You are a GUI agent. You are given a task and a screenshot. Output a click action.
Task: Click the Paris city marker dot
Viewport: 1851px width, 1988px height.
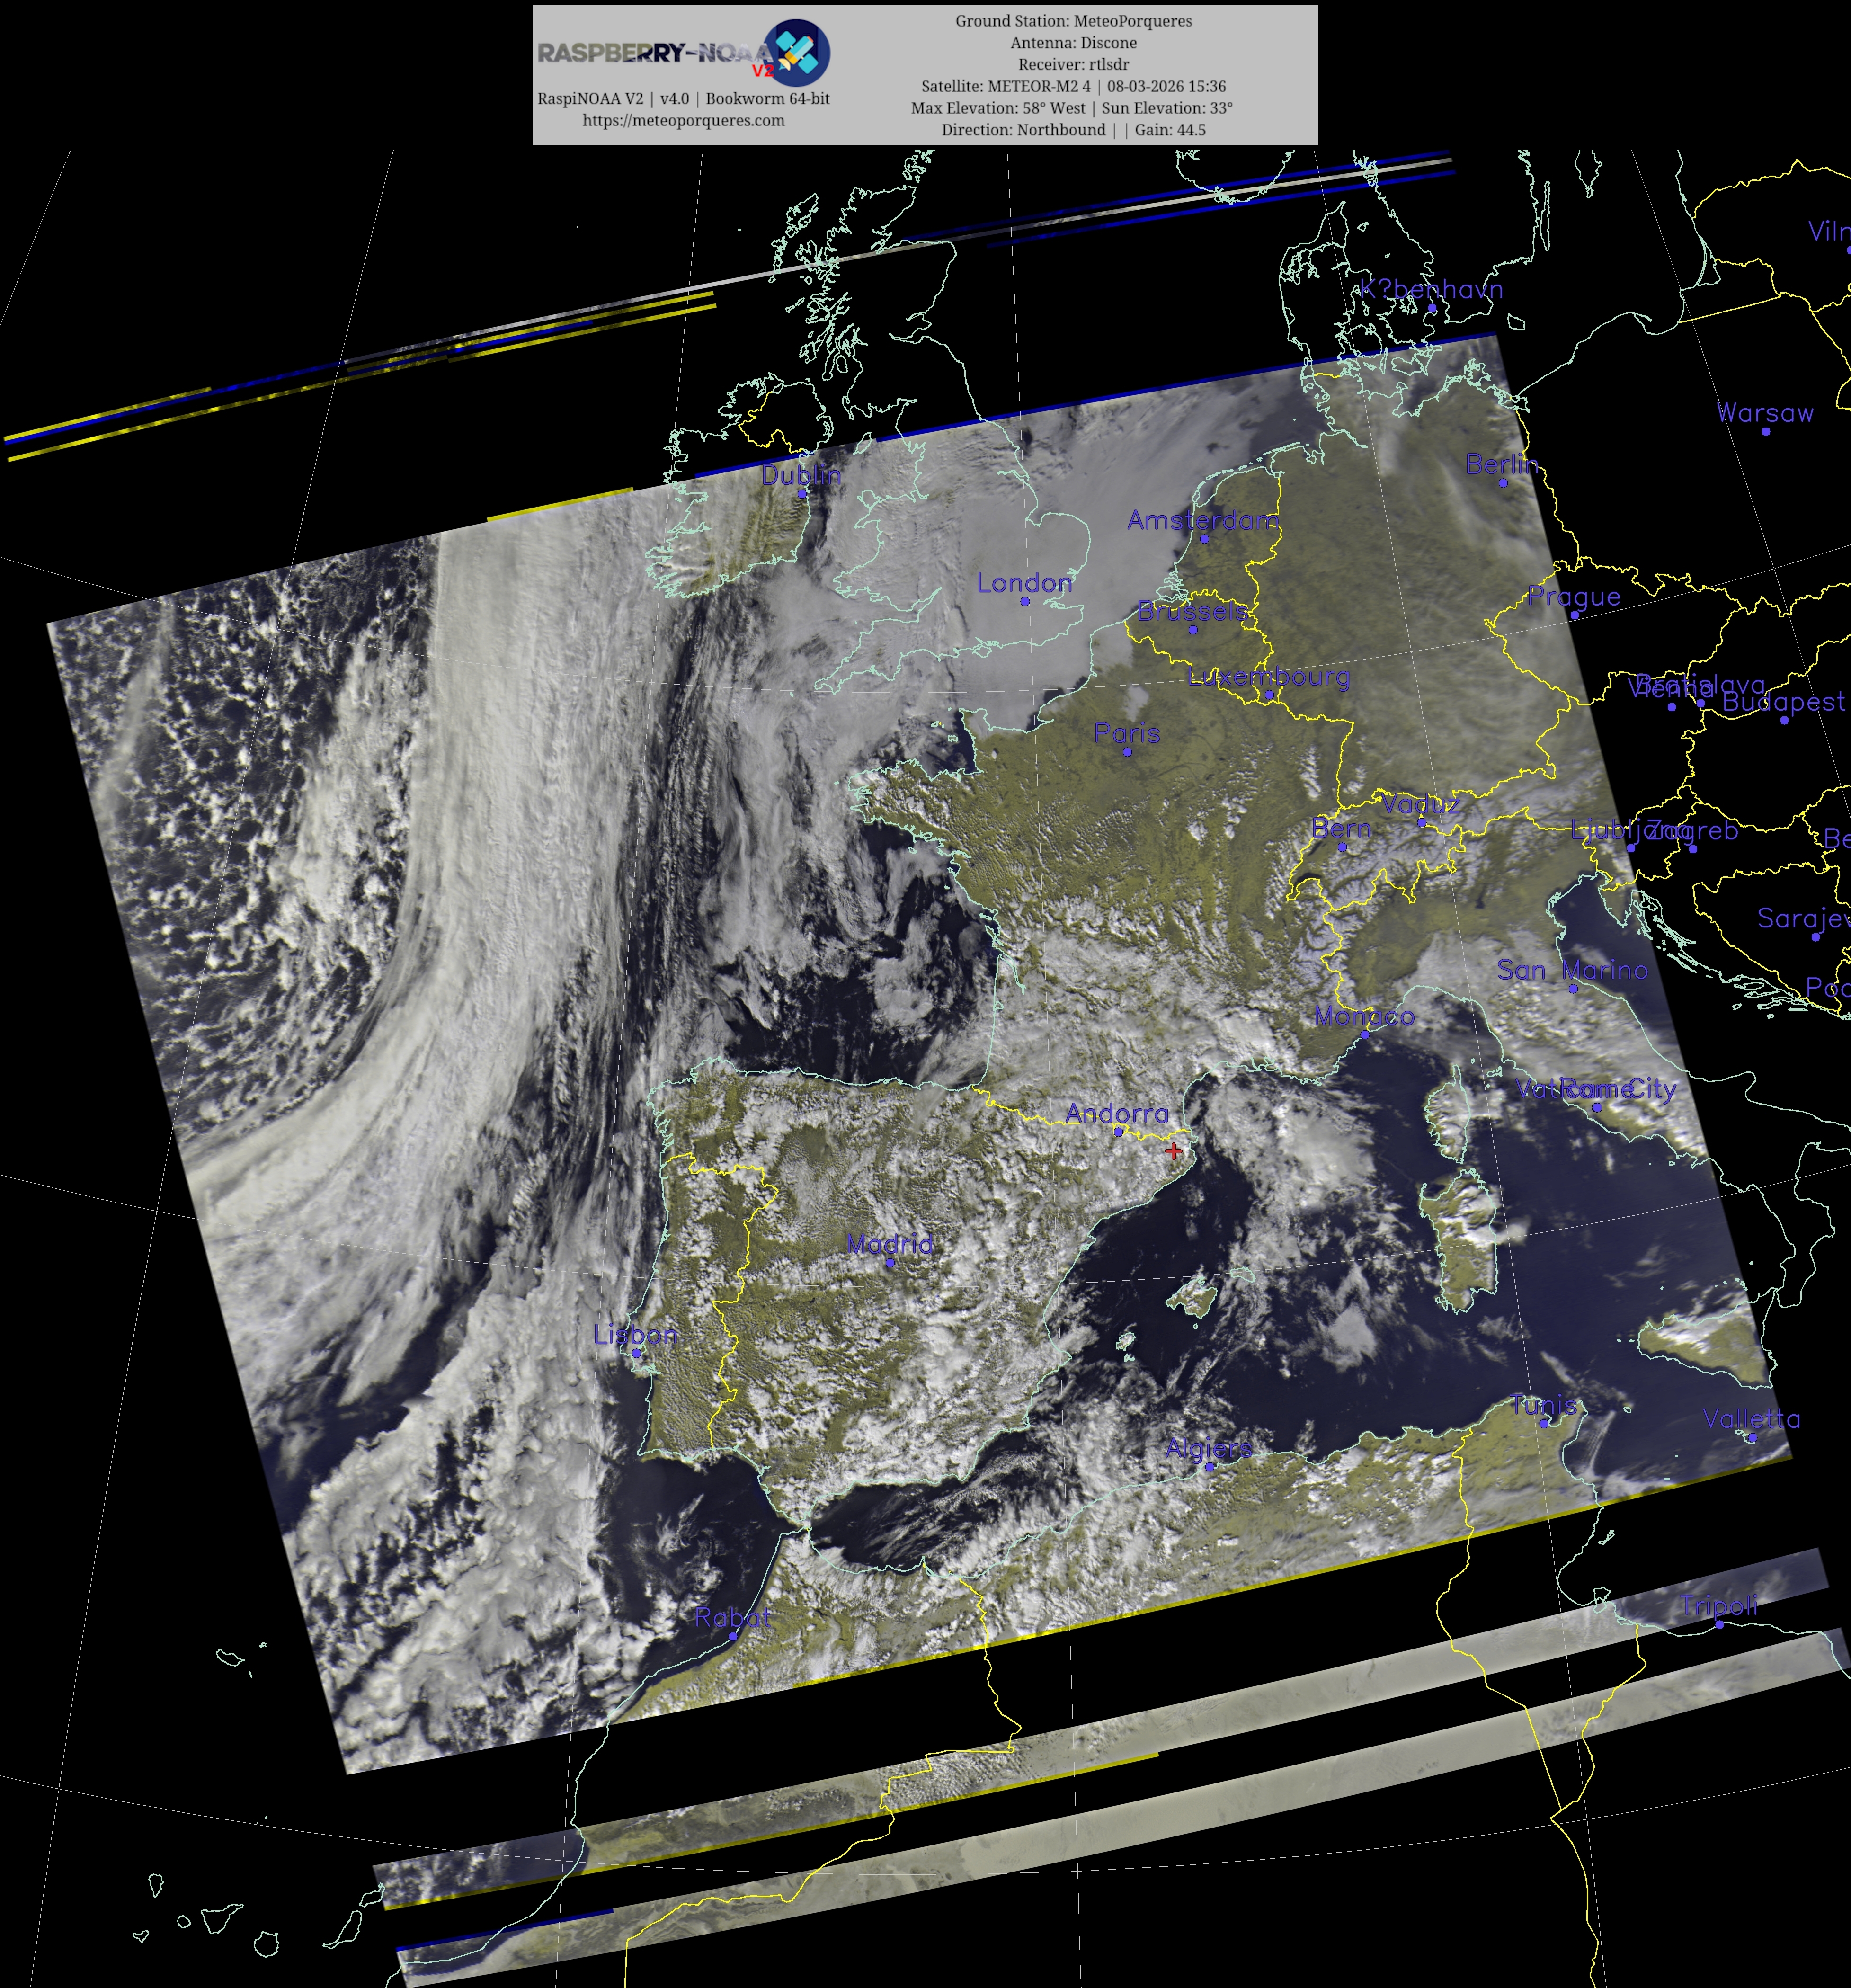1127,752
